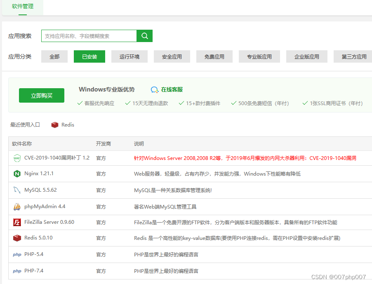Click the WAF icon for CVE-2019-1040 patch
372x284 pixels.
(x=16, y=157)
